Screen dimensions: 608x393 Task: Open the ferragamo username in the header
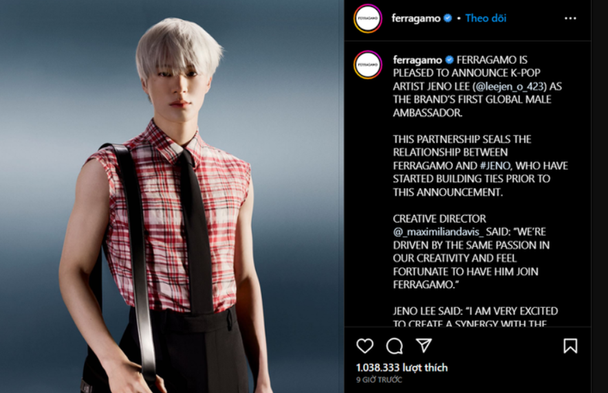[415, 18]
